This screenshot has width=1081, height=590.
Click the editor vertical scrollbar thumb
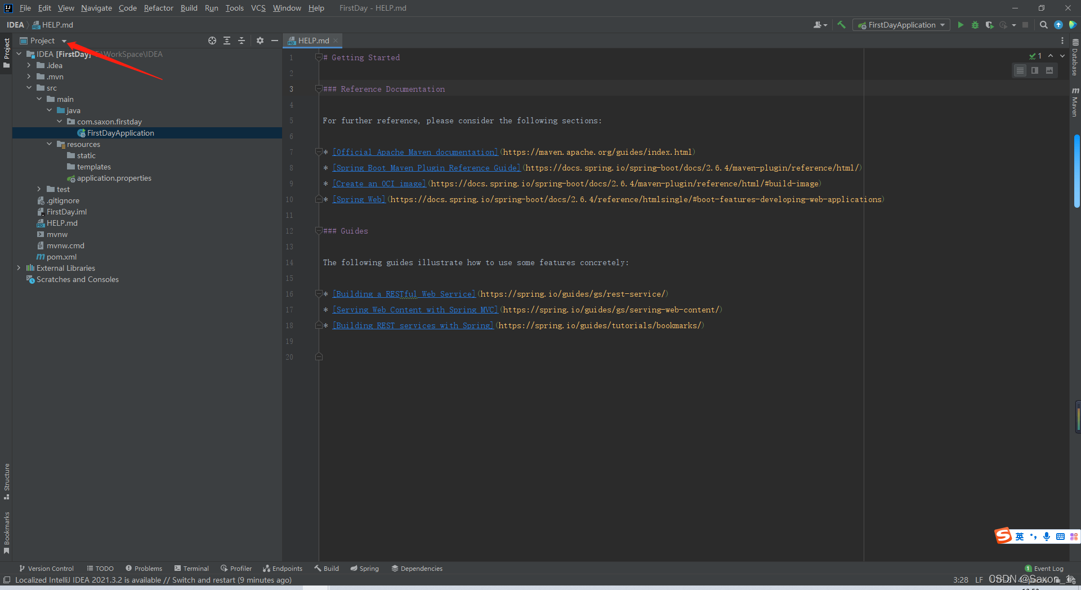(x=1076, y=171)
